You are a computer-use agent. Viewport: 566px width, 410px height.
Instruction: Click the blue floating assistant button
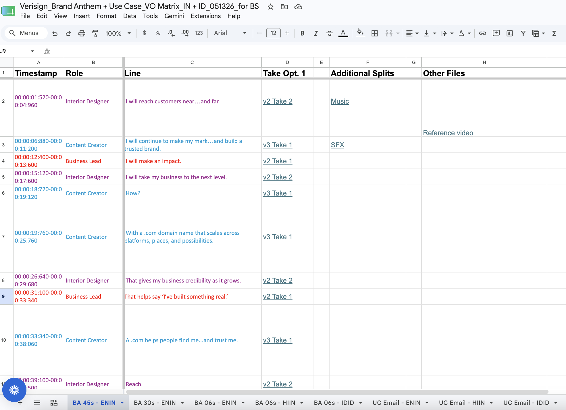(x=14, y=390)
